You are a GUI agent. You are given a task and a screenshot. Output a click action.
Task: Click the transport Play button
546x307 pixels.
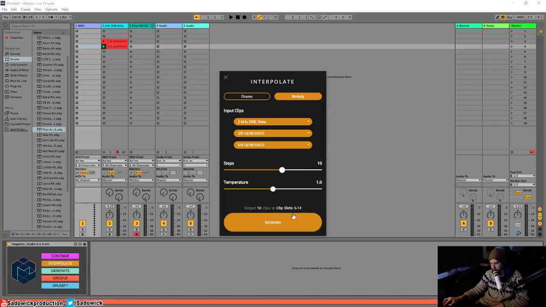pos(231,17)
